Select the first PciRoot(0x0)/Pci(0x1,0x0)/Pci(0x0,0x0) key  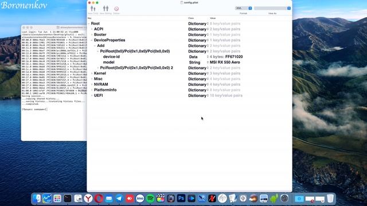pyautogui.click(x=135, y=51)
